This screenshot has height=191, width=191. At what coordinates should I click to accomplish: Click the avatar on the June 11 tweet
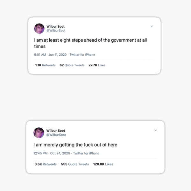[x=39, y=28]
